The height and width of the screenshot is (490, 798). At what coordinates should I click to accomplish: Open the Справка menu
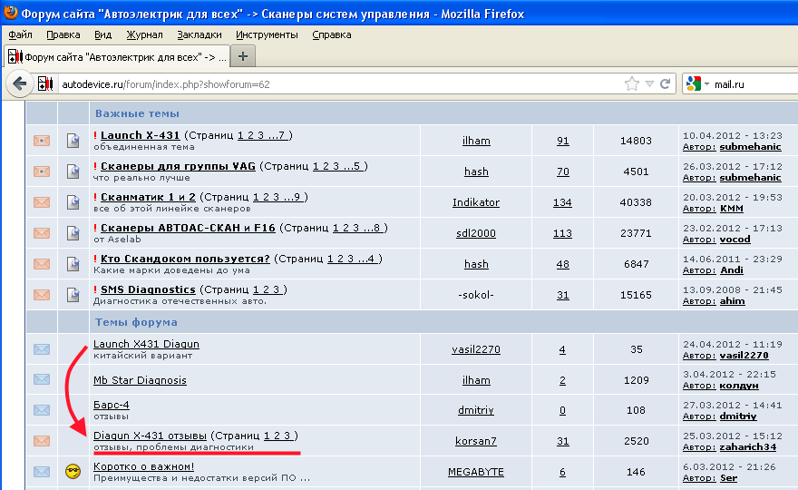pyautogui.click(x=332, y=34)
